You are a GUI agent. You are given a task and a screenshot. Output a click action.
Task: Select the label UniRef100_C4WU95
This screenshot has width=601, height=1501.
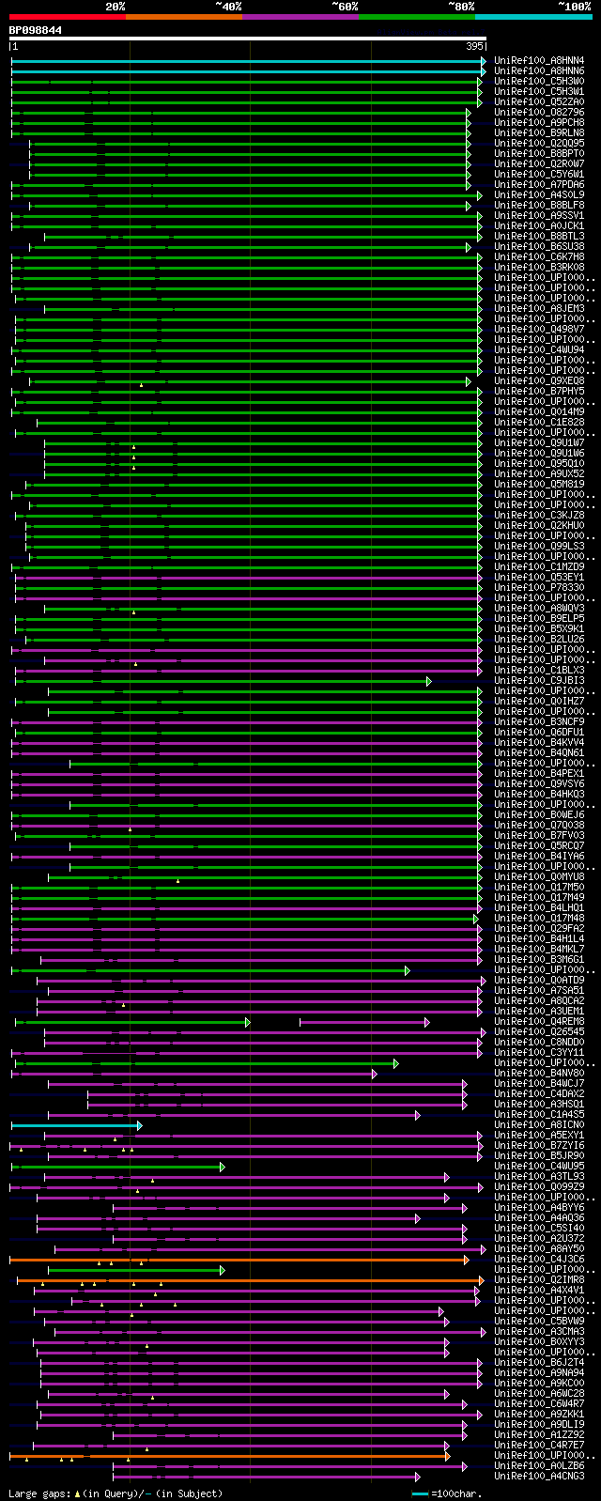[x=539, y=1166]
